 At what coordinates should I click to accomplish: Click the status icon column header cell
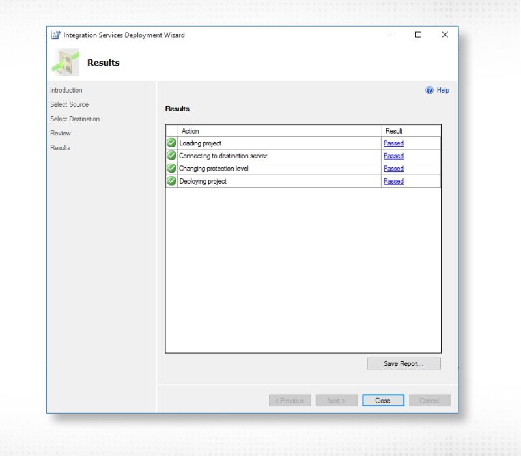(171, 130)
